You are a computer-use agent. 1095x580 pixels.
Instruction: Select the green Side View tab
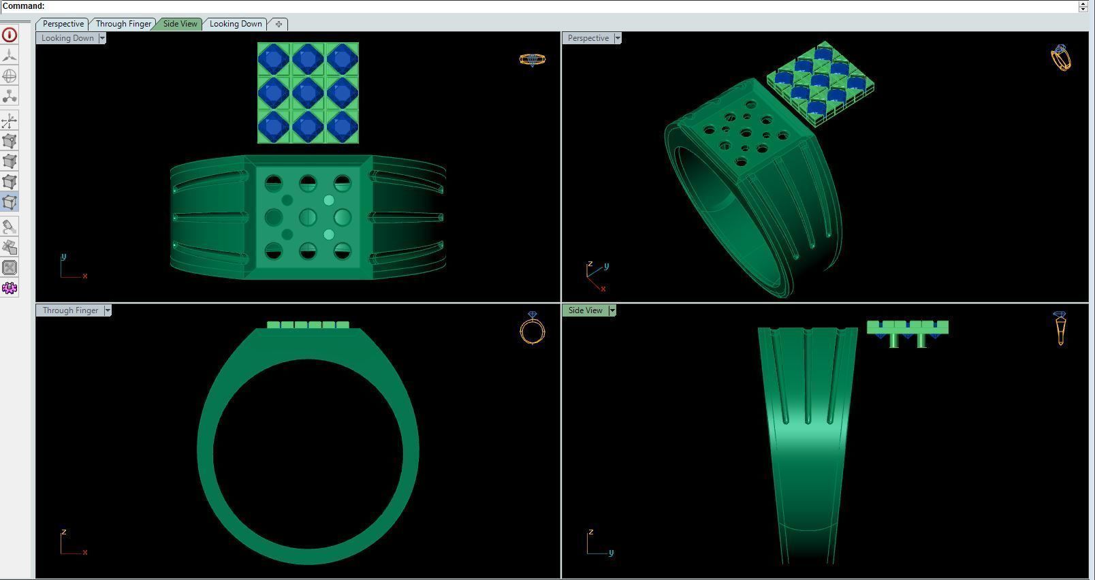(x=180, y=24)
